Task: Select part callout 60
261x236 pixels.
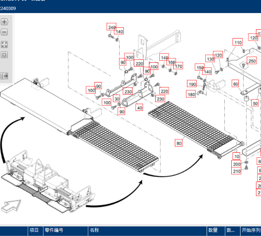Action: point(235,84)
